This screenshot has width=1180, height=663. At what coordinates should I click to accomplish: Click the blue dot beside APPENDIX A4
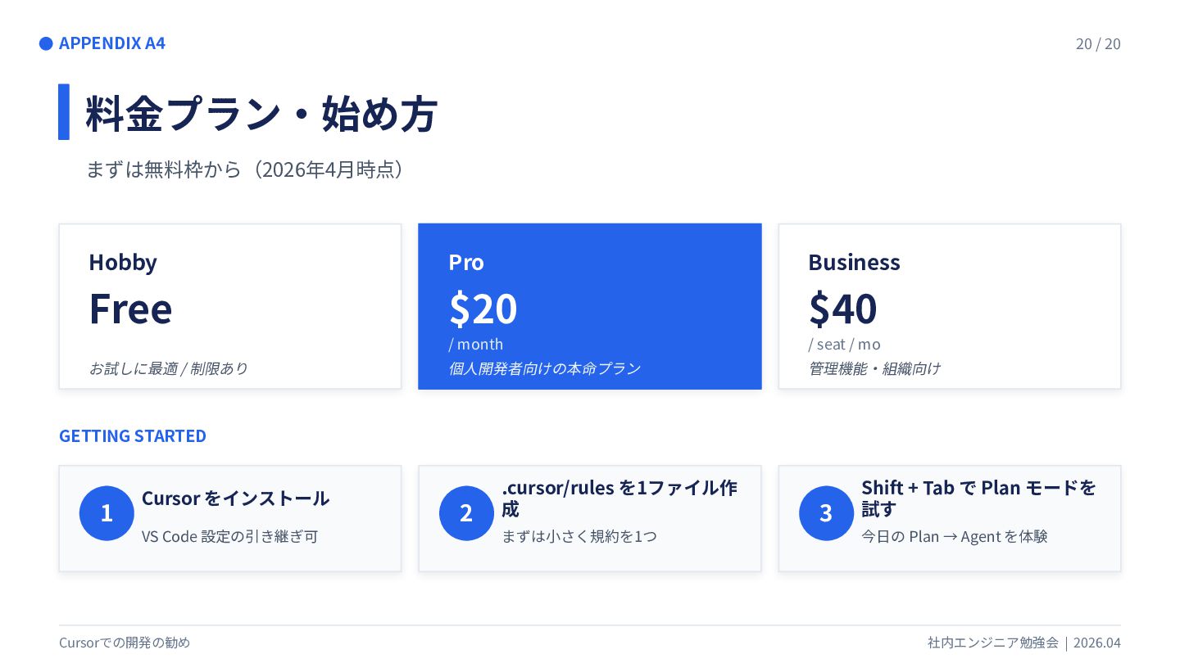pyautogui.click(x=46, y=43)
